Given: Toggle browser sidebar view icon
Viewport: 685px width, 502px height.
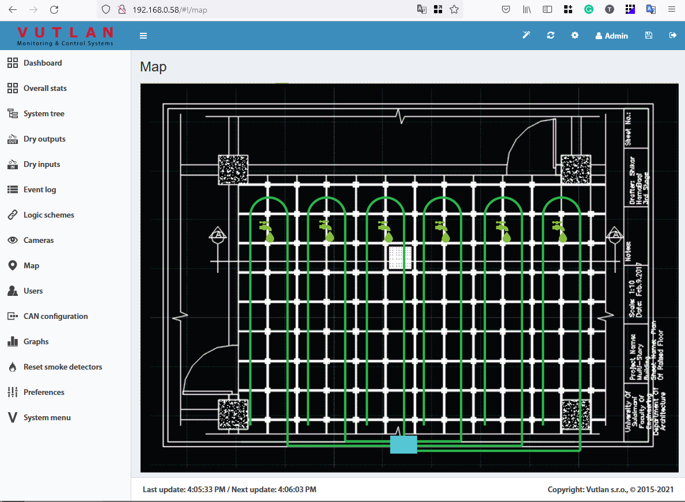Looking at the screenshot, I should pyautogui.click(x=547, y=10).
